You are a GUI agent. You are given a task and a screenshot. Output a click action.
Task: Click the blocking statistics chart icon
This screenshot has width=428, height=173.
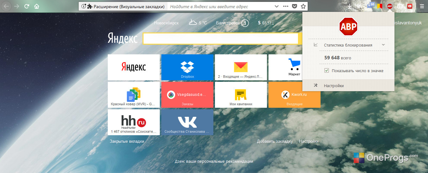coord(316,45)
